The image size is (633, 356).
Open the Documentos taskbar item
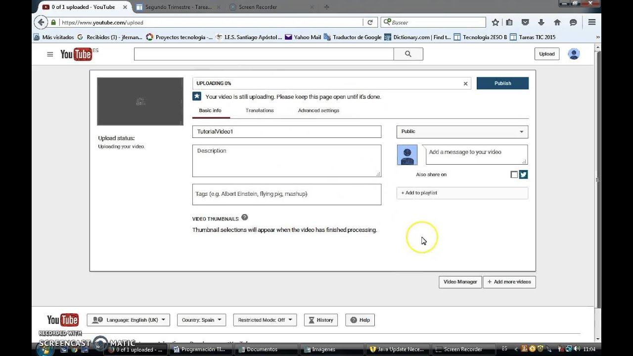click(265, 349)
